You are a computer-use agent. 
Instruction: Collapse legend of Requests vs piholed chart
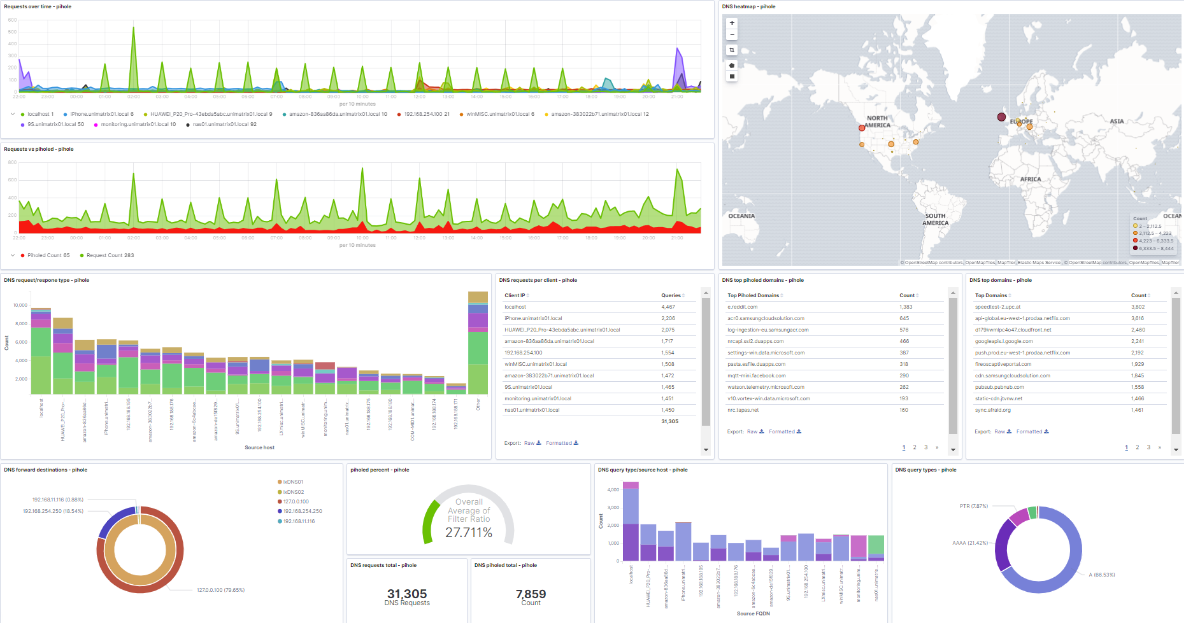point(13,255)
